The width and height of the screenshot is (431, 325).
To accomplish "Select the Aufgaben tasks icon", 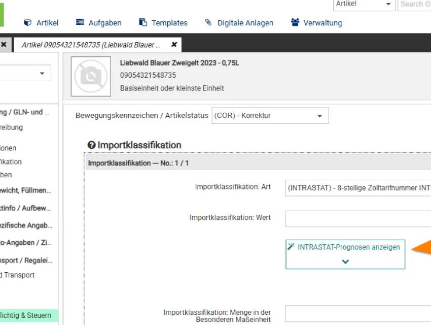I will pyautogui.click(x=80, y=22).
